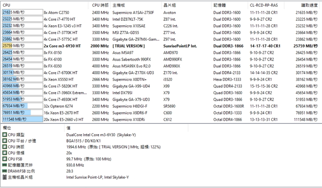
Task: Click the icon beside CPU 時脈 field
Action: point(4,146)
